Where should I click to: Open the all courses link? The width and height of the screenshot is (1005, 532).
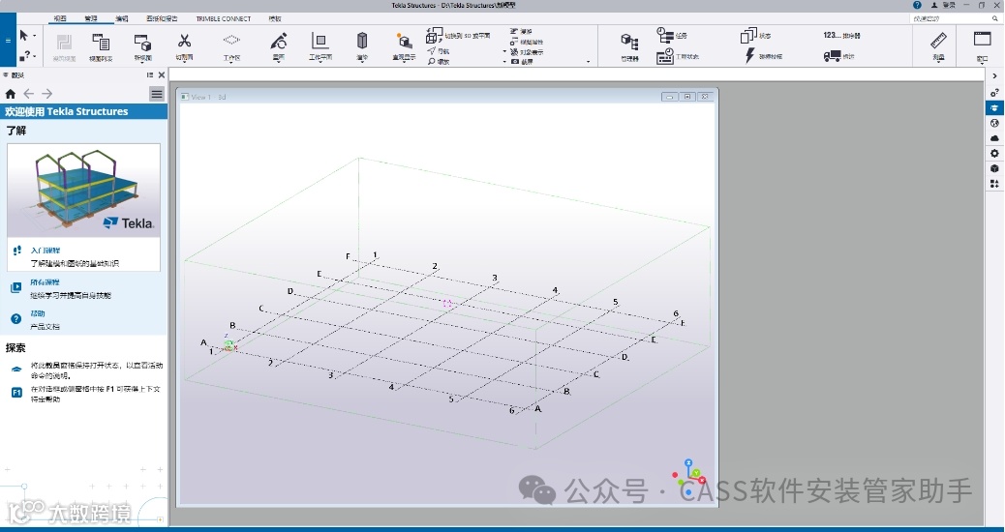pos(46,281)
